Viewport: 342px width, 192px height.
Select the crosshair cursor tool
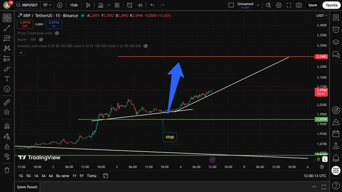[x=7, y=18]
